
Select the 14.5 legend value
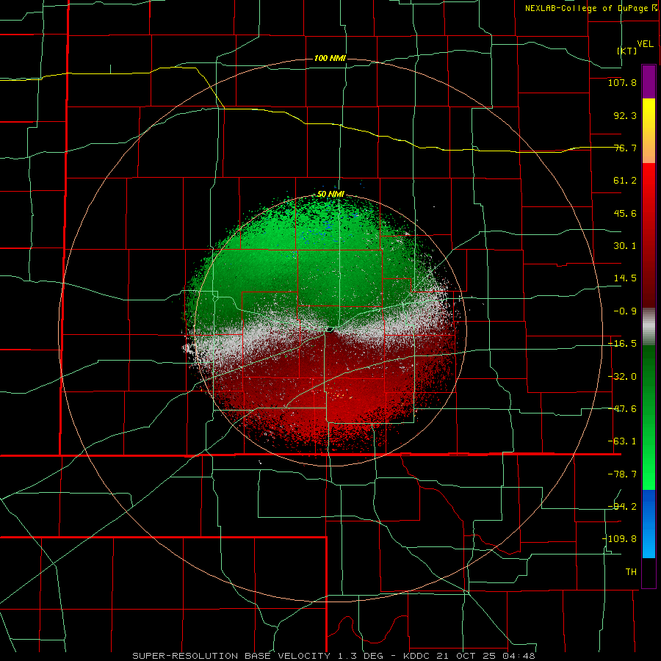625,278
